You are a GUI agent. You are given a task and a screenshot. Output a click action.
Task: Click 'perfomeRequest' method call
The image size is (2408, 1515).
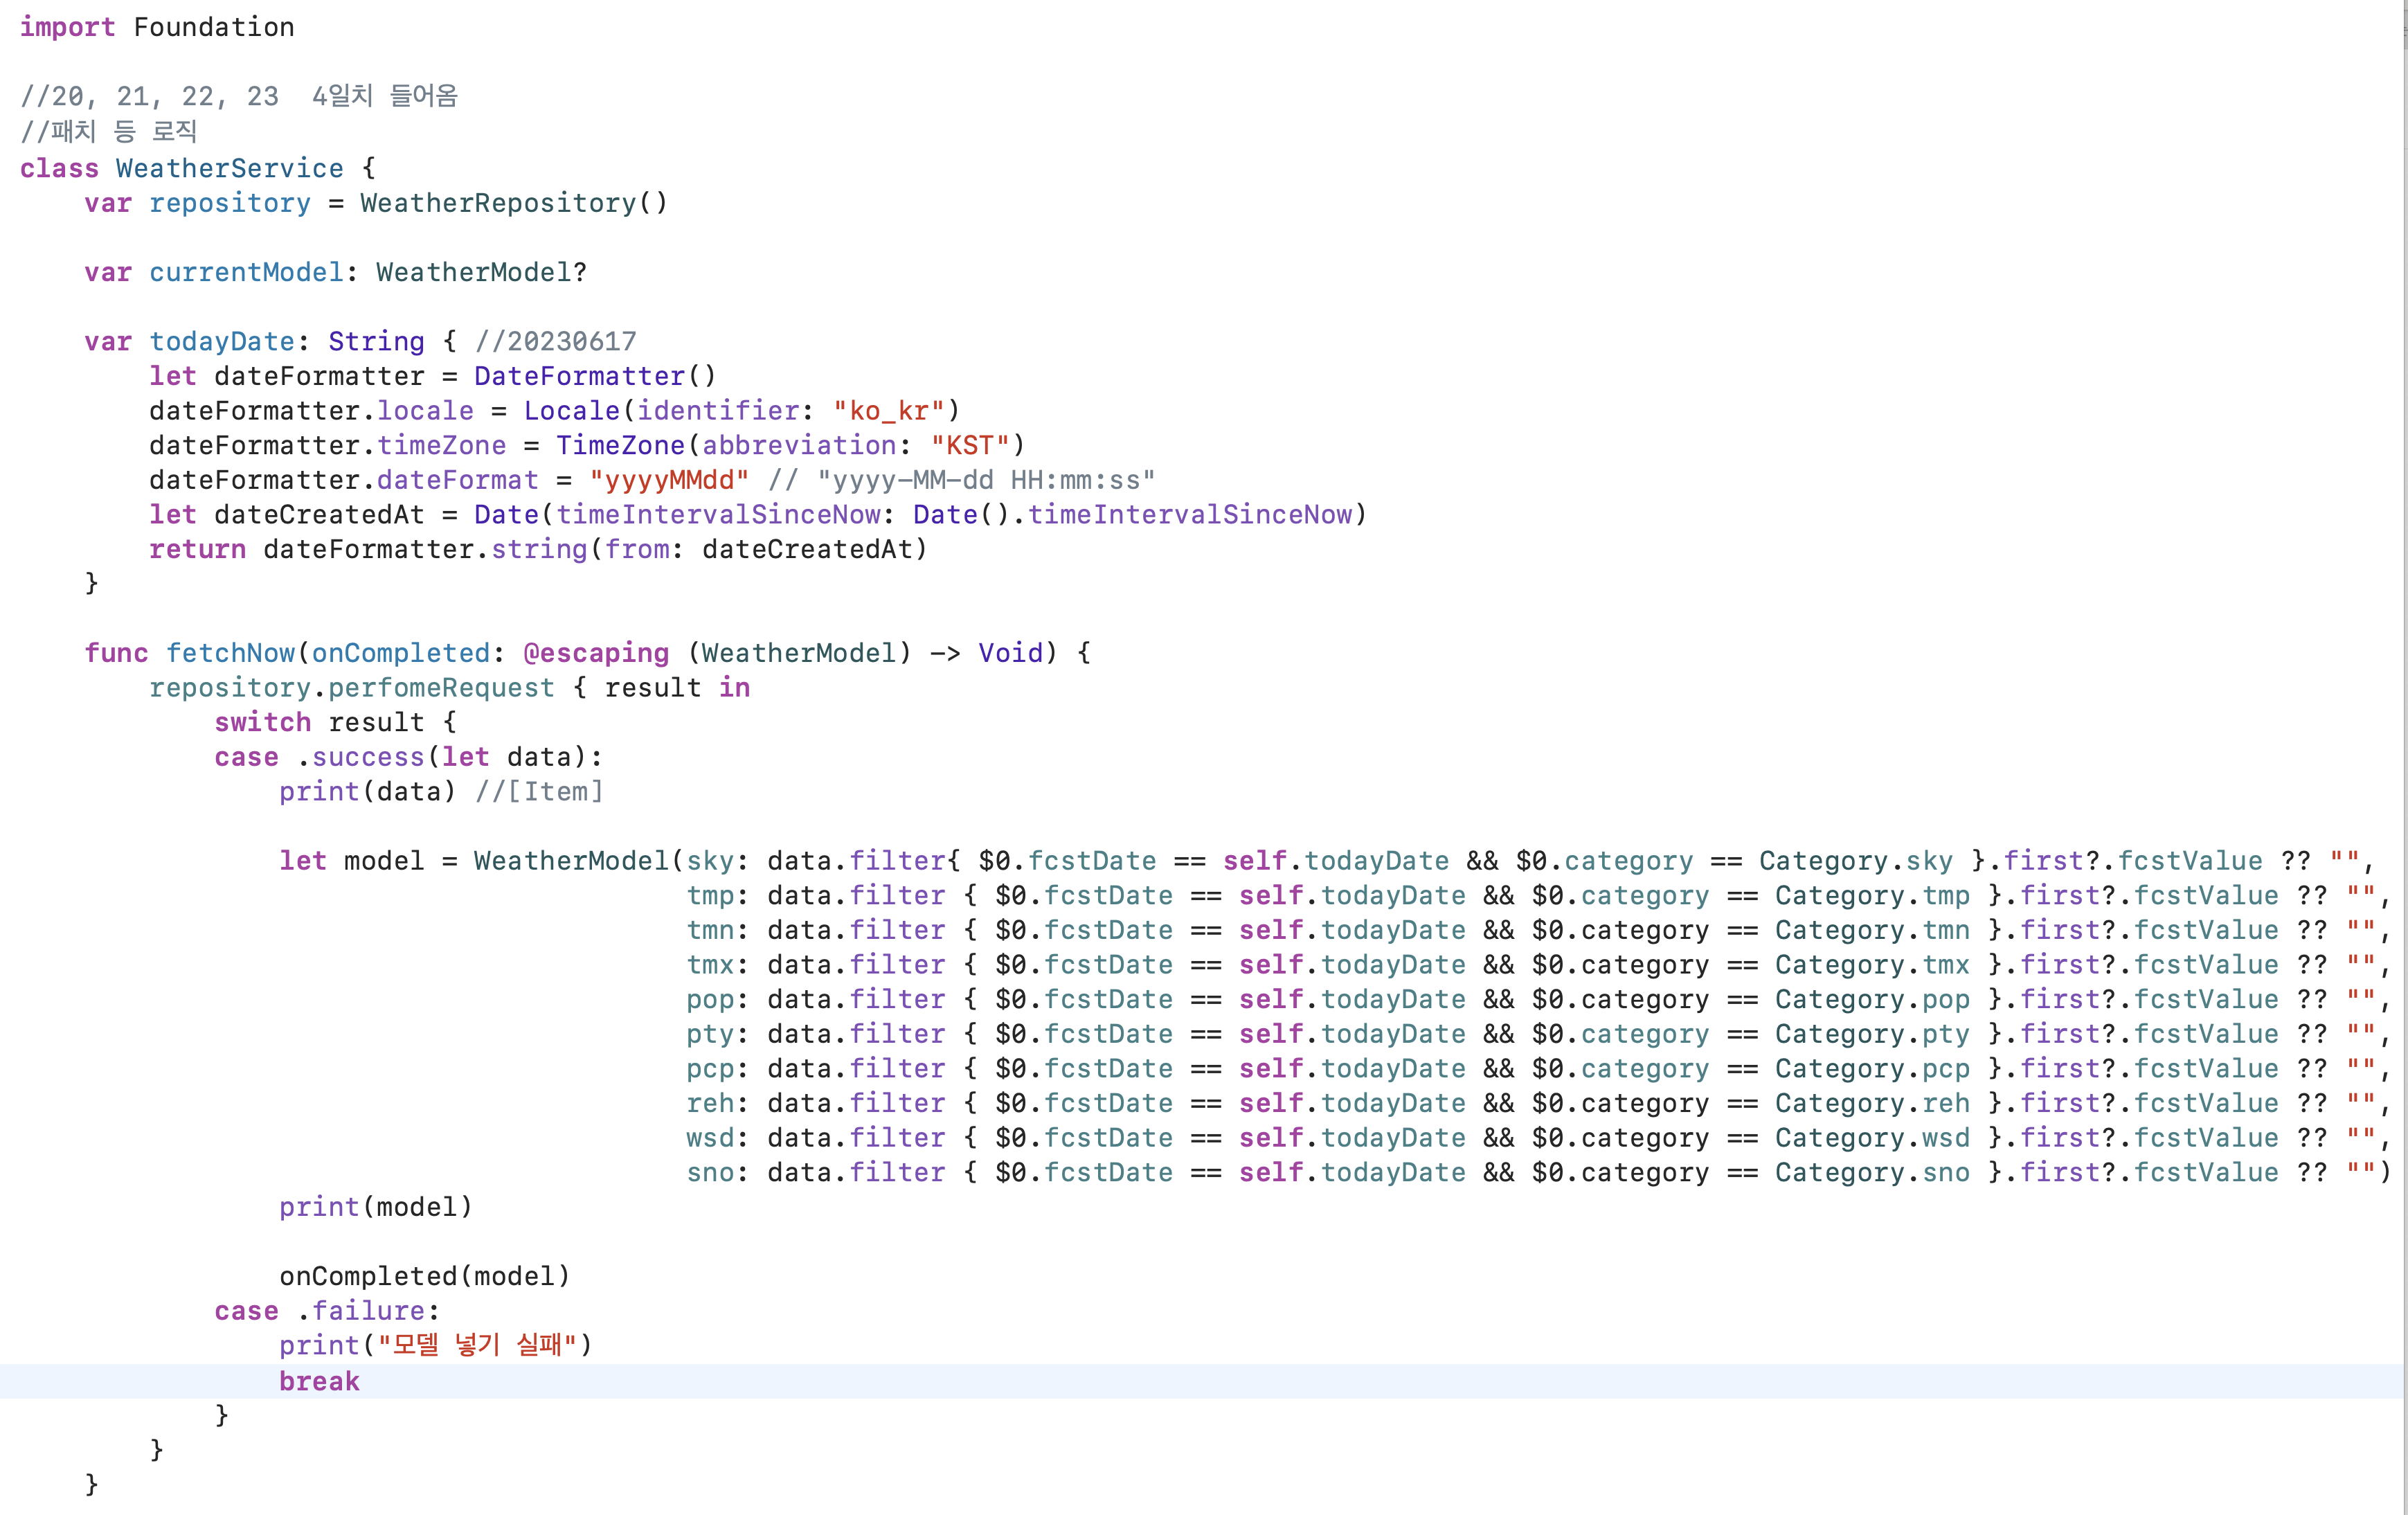click(x=441, y=688)
